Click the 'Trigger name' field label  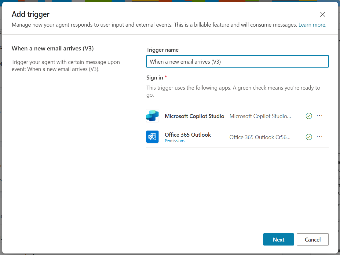pyautogui.click(x=163, y=50)
